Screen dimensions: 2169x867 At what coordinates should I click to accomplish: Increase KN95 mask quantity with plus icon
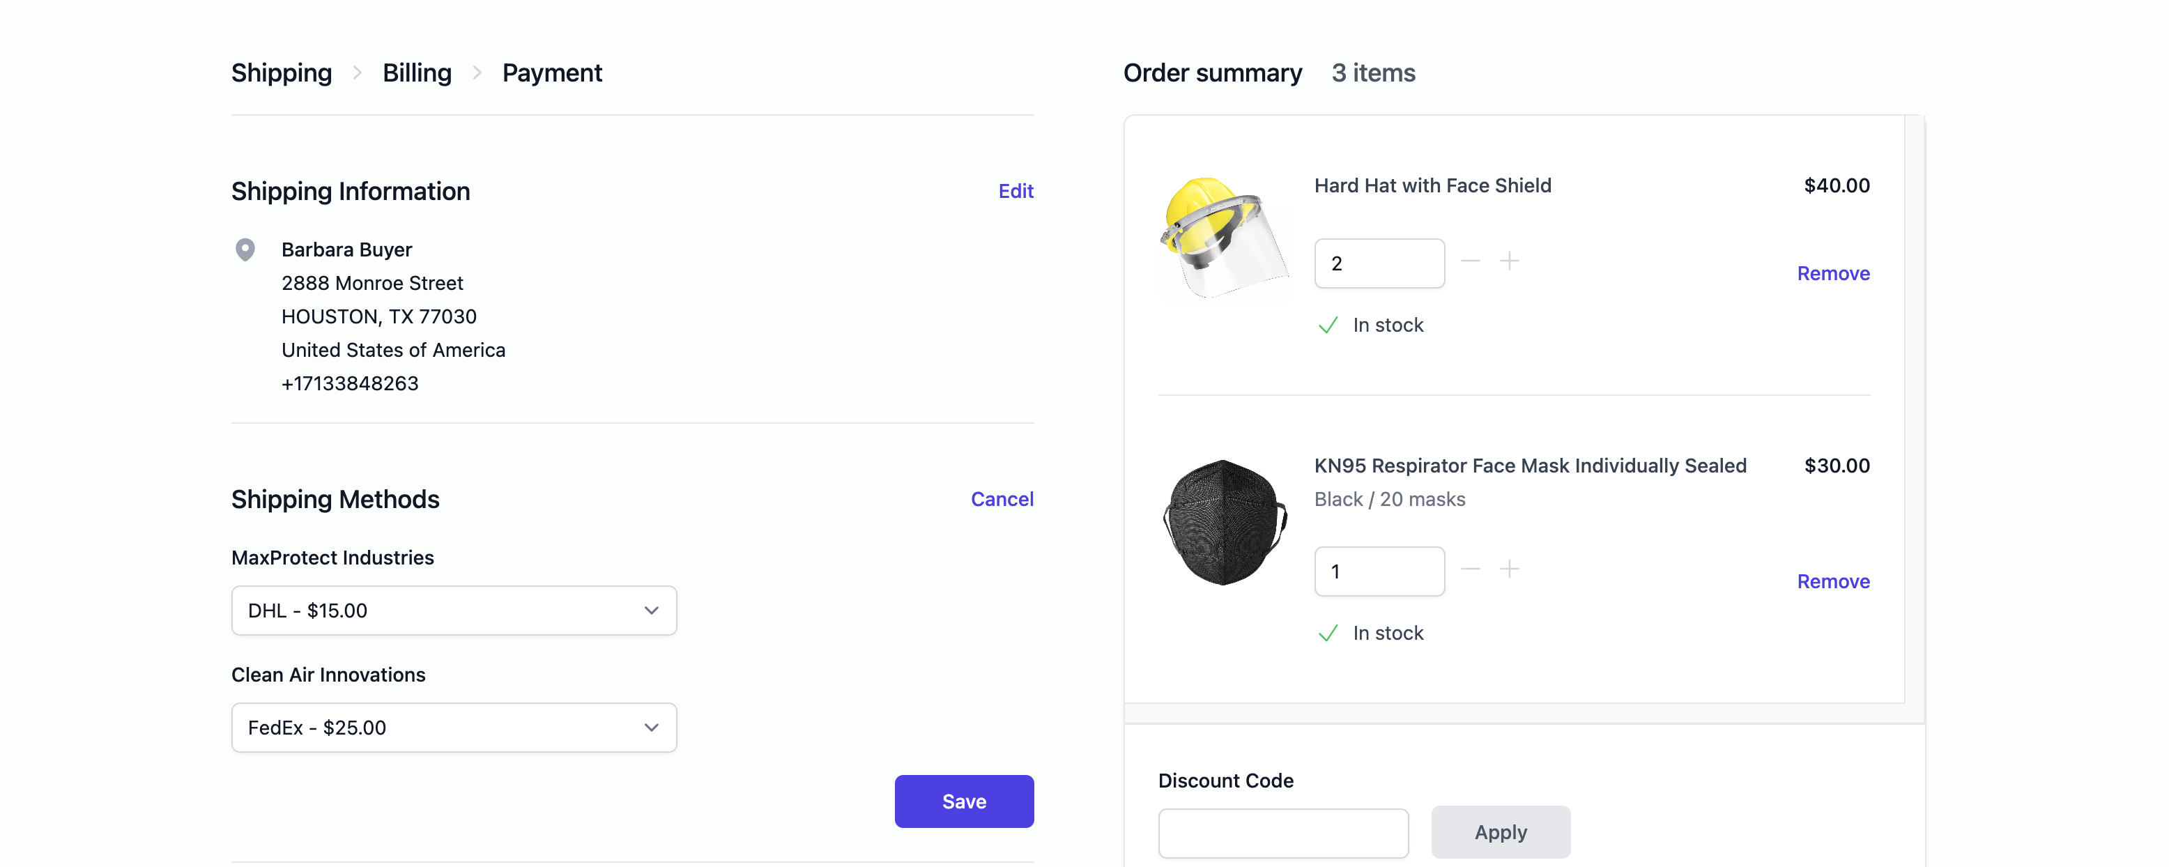click(x=1510, y=570)
